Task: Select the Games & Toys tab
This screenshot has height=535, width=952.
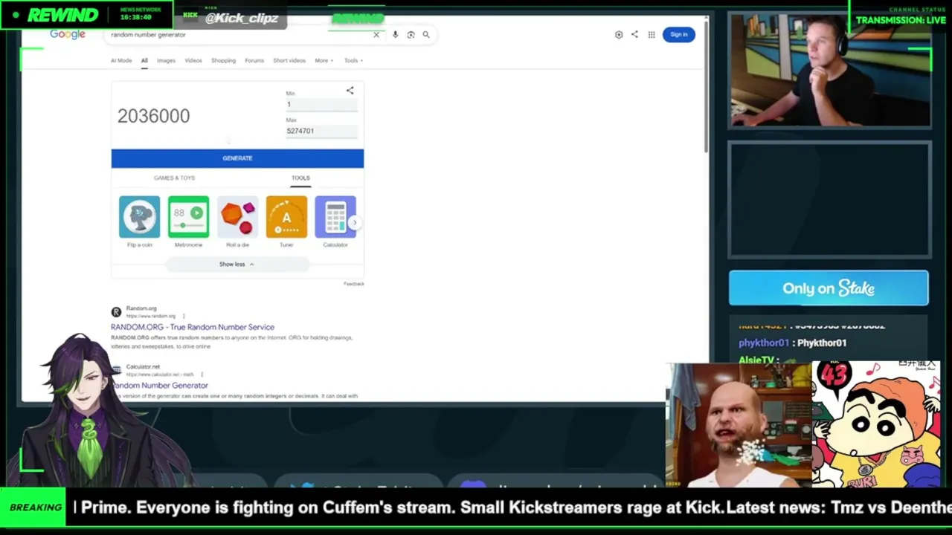Action: point(174,178)
